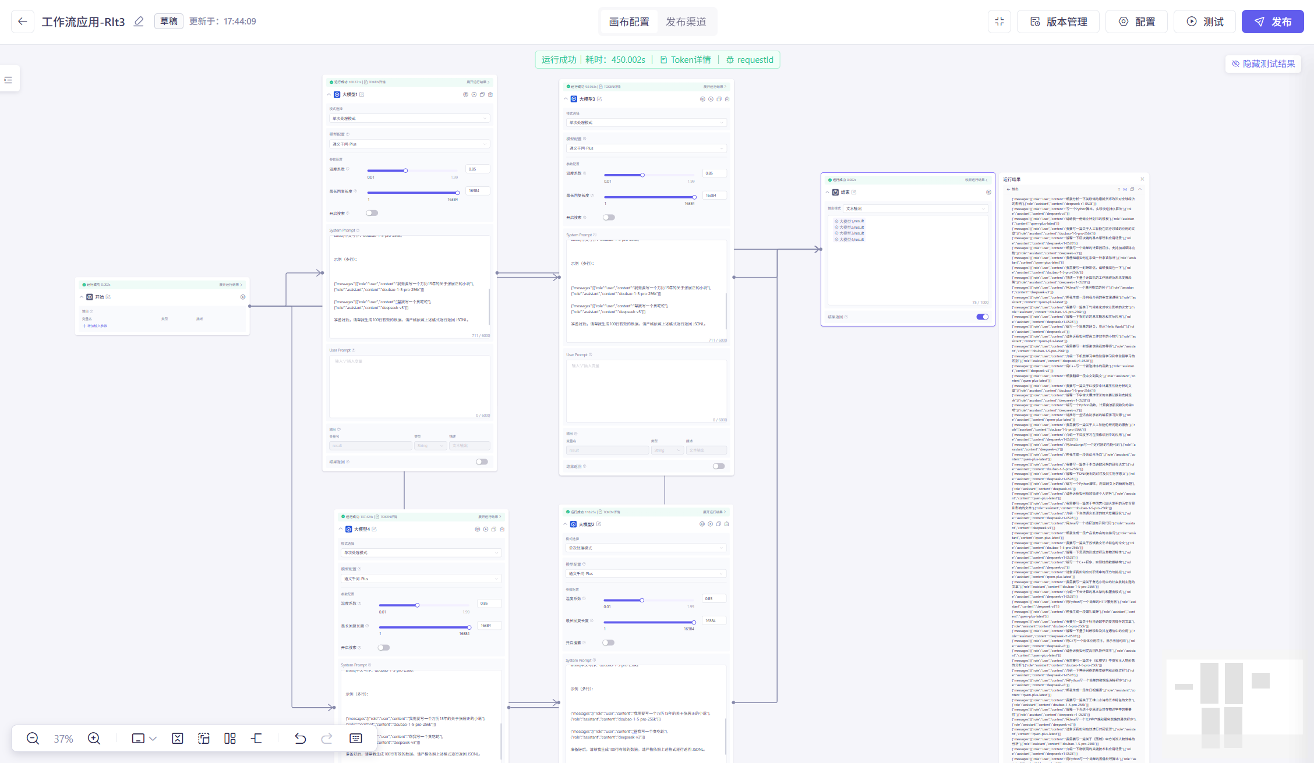Click the zoom in magnifier icon
The width and height of the screenshot is (1314, 763).
tap(94, 739)
